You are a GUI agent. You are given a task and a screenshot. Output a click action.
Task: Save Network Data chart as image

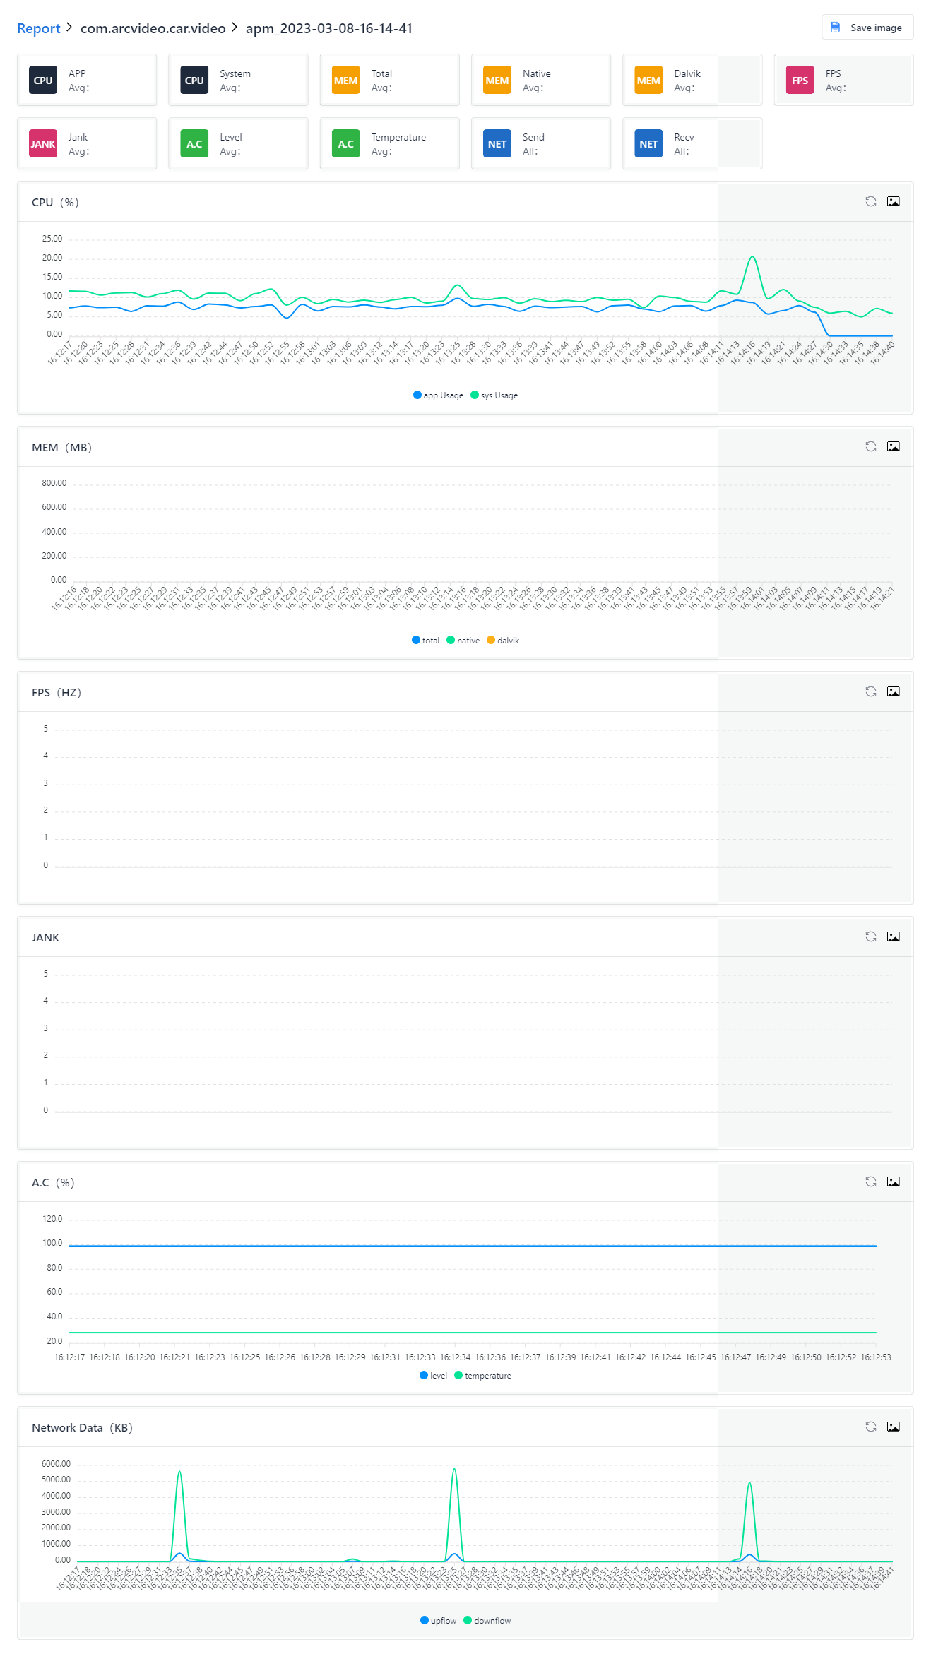click(x=894, y=1427)
